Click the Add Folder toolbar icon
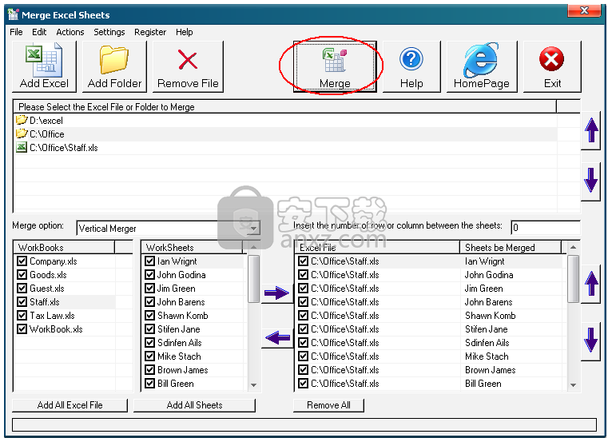The width and height of the screenshot is (608, 438). click(114, 66)
